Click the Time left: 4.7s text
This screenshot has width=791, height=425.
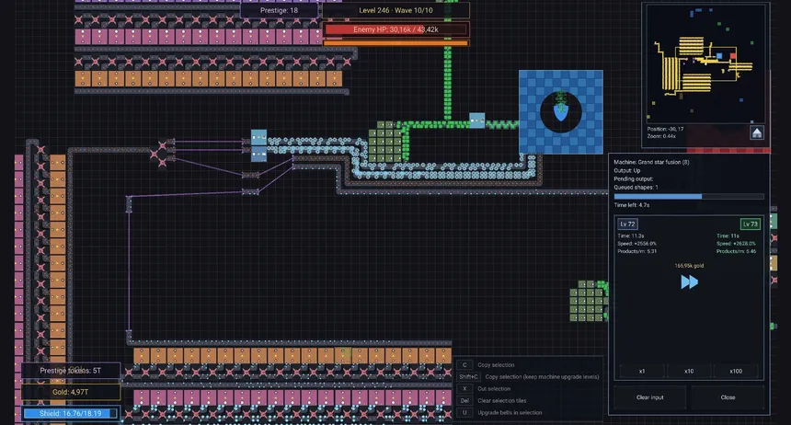(632, 205)
